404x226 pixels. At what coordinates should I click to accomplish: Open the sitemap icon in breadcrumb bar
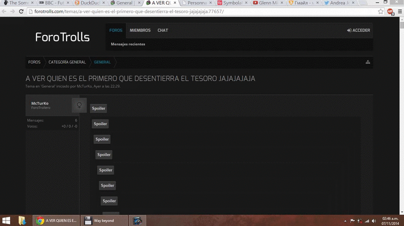click(x=368, y=62)
